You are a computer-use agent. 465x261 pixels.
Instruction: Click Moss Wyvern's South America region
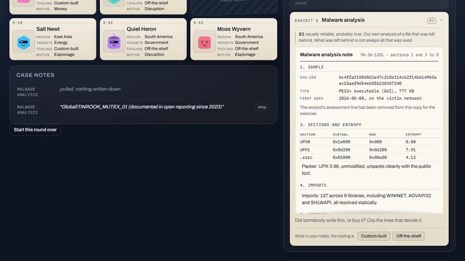[249, 37]
